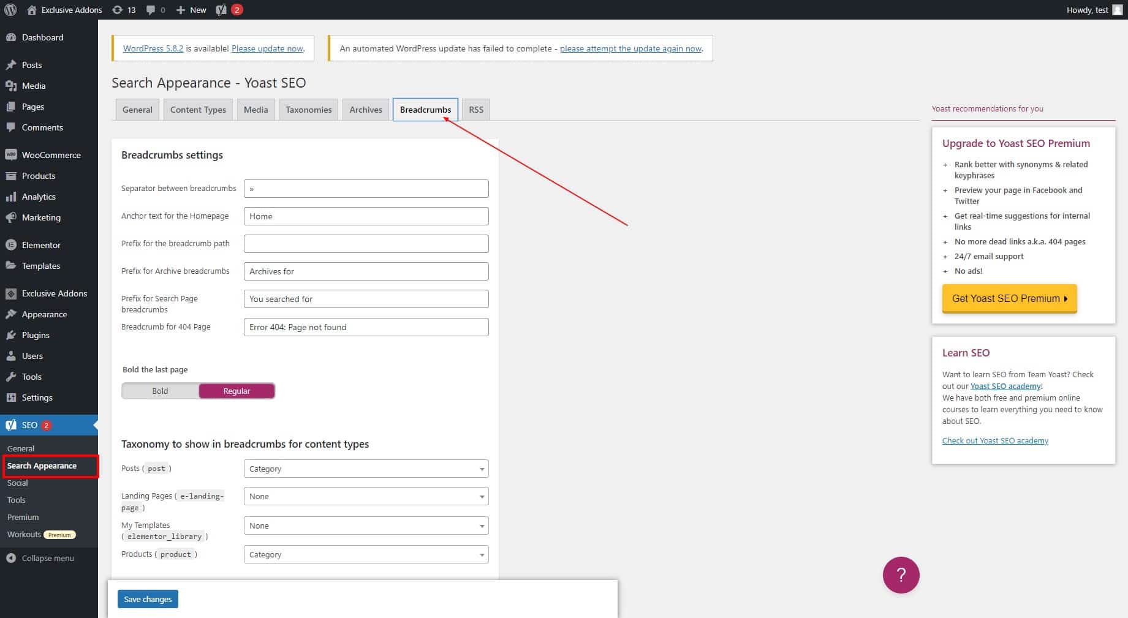1128x618 pixels.
Task: Open Products taxonomy dropdown
Action: point(366,554)
